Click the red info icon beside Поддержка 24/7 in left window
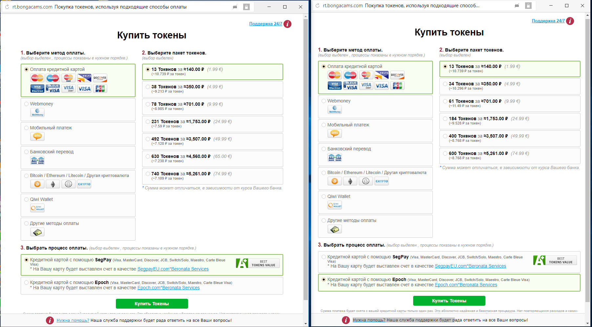The width and height of the screenshot is (592, 327). (x=287, y=24)
